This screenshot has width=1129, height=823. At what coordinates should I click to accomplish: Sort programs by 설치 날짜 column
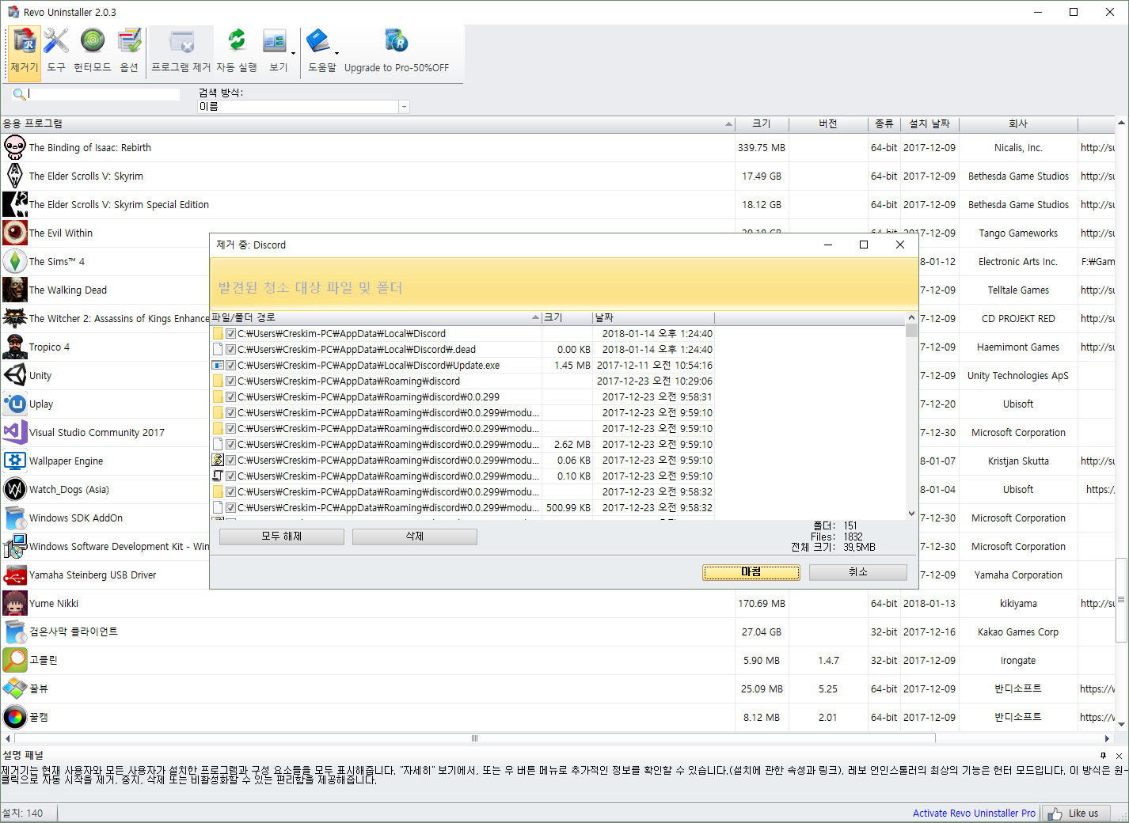(x=929, y=124)
